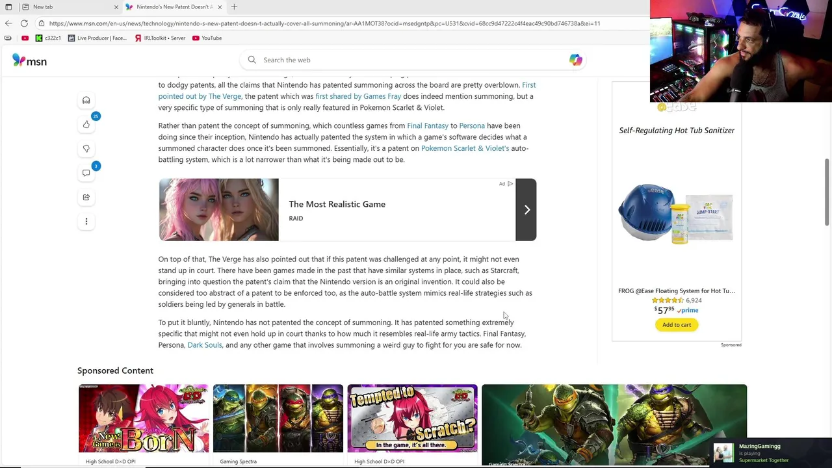Open the Pokemon Scarlet & Violet's link
Image resolution: width=832 pixels, height=468 pixels.
tap(465, 148)
